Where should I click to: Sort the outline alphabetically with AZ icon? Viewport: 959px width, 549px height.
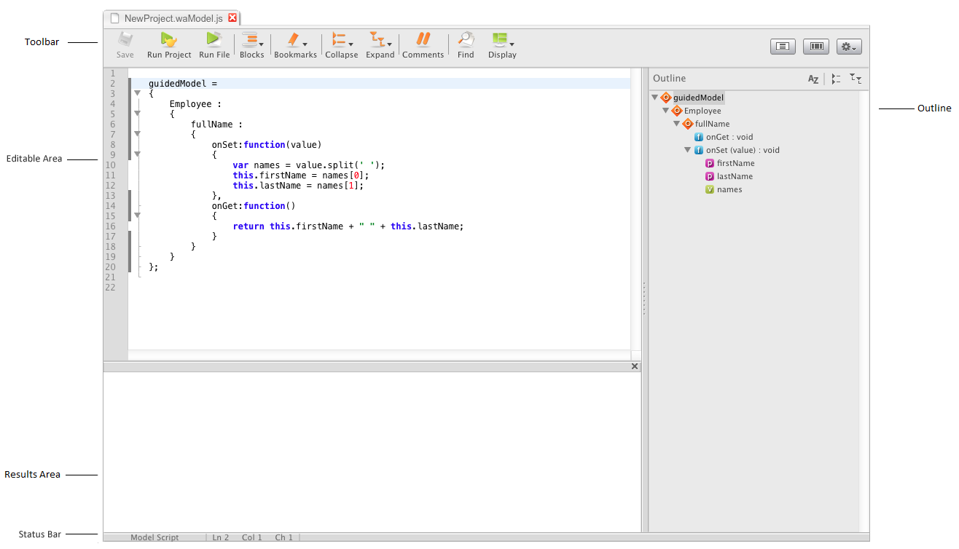(x=813, y=79)
